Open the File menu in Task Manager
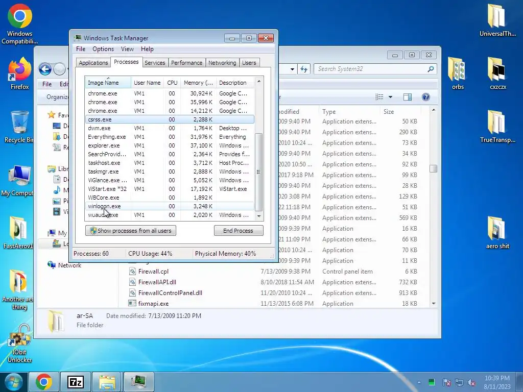This screenshot has height=392, width=523. pyautogui.click(x=81, y=49)
